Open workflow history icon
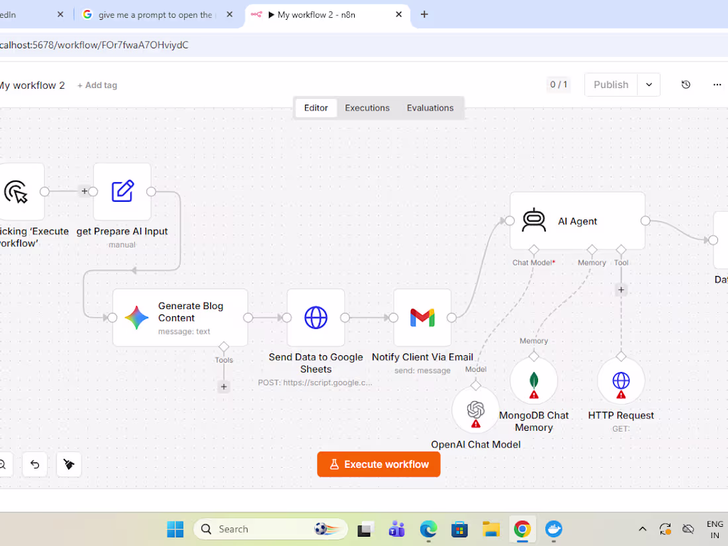This screenshot has width=728, height=546. [x=686, y=85]
